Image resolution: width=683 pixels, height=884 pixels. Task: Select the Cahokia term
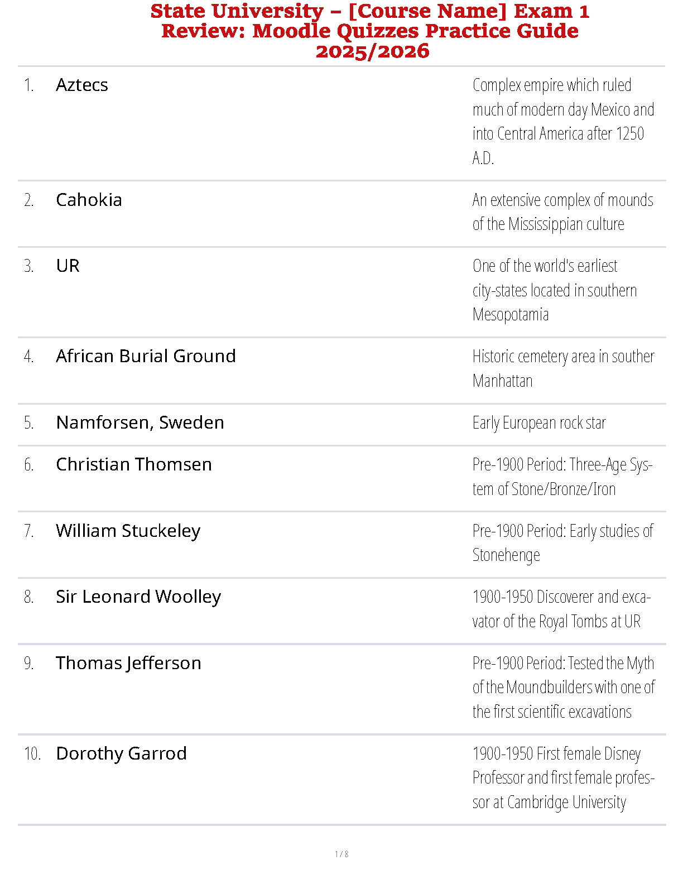click(x=89, y=200)
